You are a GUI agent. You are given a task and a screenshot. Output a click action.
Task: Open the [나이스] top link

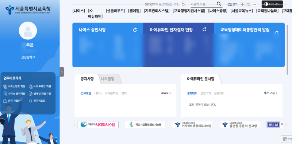point(78,11)
